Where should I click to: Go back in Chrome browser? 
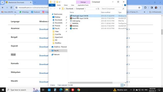(x=3, y=7)
